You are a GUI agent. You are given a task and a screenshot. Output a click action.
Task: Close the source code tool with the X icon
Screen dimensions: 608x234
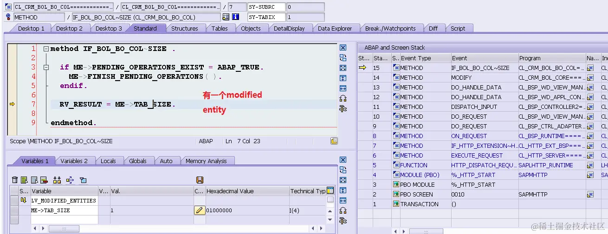pos(343,48)
